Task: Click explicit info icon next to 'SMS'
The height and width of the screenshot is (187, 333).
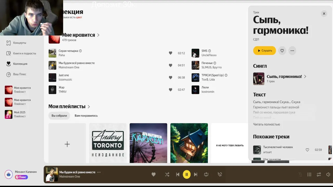Action: point(209,51)
